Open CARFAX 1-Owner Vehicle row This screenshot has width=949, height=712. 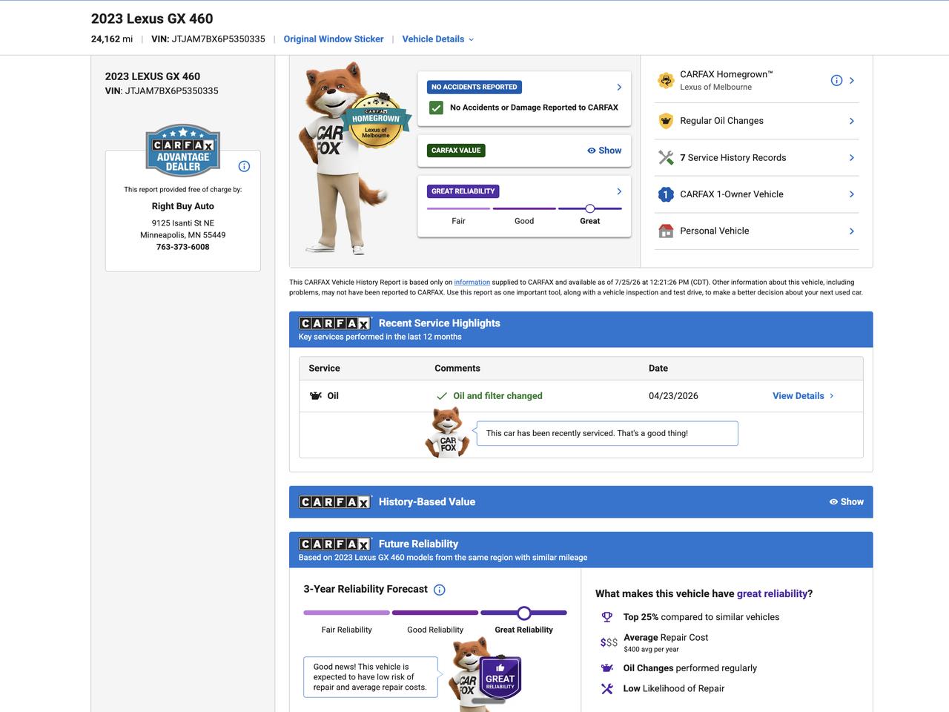756,194
